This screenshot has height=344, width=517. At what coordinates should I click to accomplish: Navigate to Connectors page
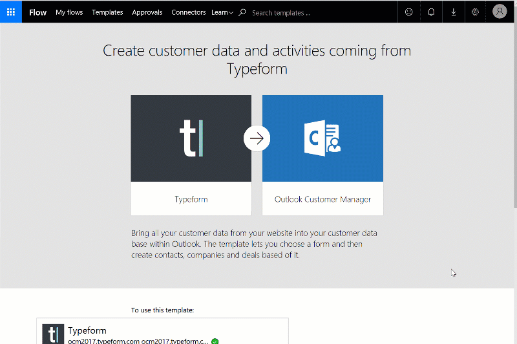coord(188,12)
